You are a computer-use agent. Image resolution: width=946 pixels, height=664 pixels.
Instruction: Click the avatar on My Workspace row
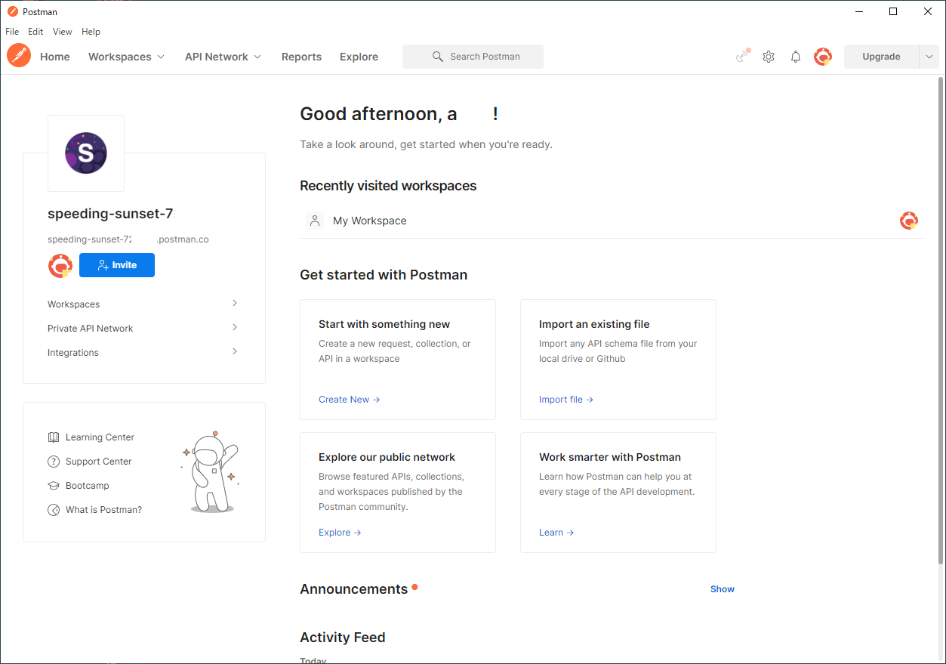coord(909,221)
